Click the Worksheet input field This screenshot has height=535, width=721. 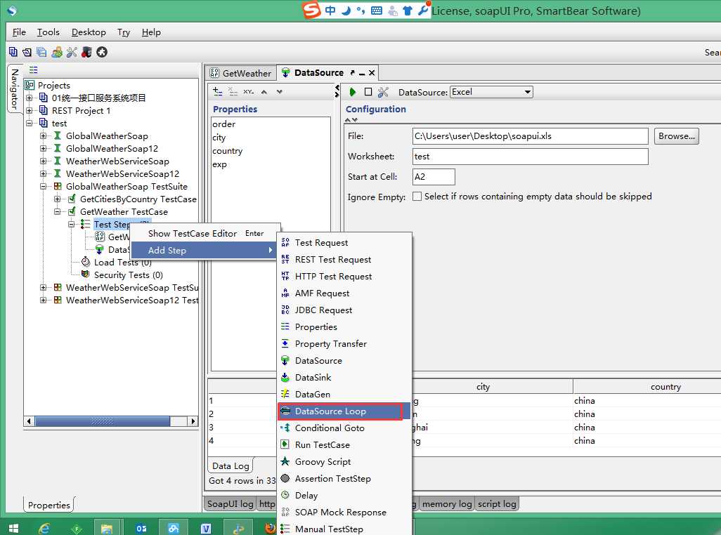point(530,156)
